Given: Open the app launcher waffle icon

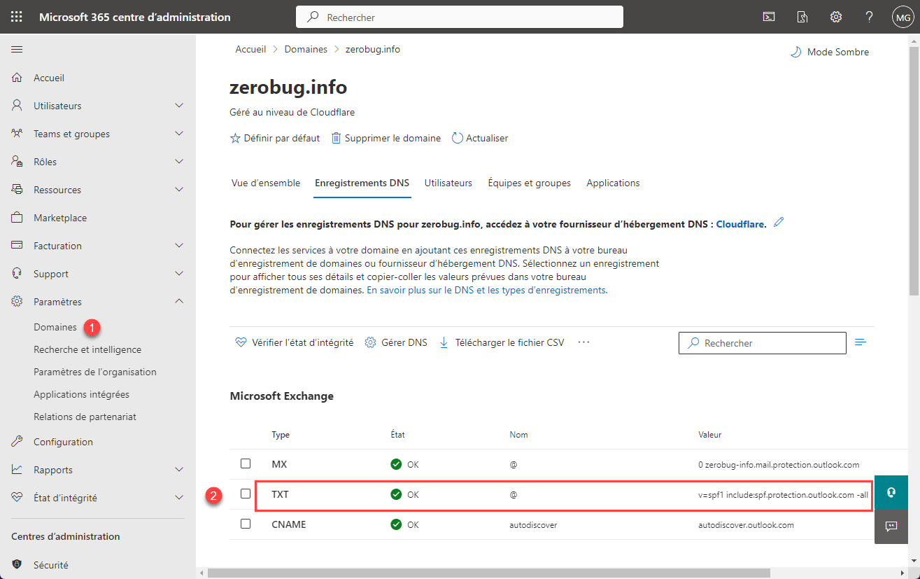Looking at the screenshot, I should point(17,17).
